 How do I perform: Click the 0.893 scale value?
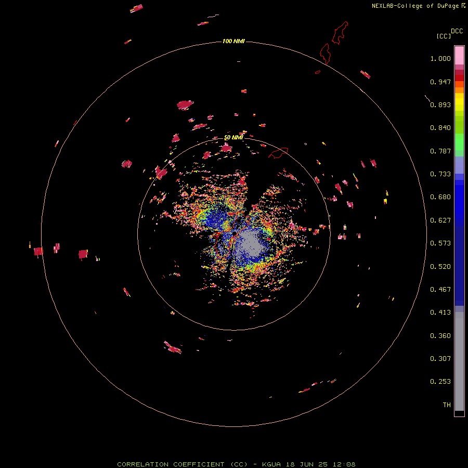[x=440, y=105]
